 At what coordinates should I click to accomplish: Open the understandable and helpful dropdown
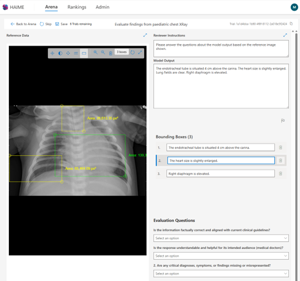(x=221, y=256)
